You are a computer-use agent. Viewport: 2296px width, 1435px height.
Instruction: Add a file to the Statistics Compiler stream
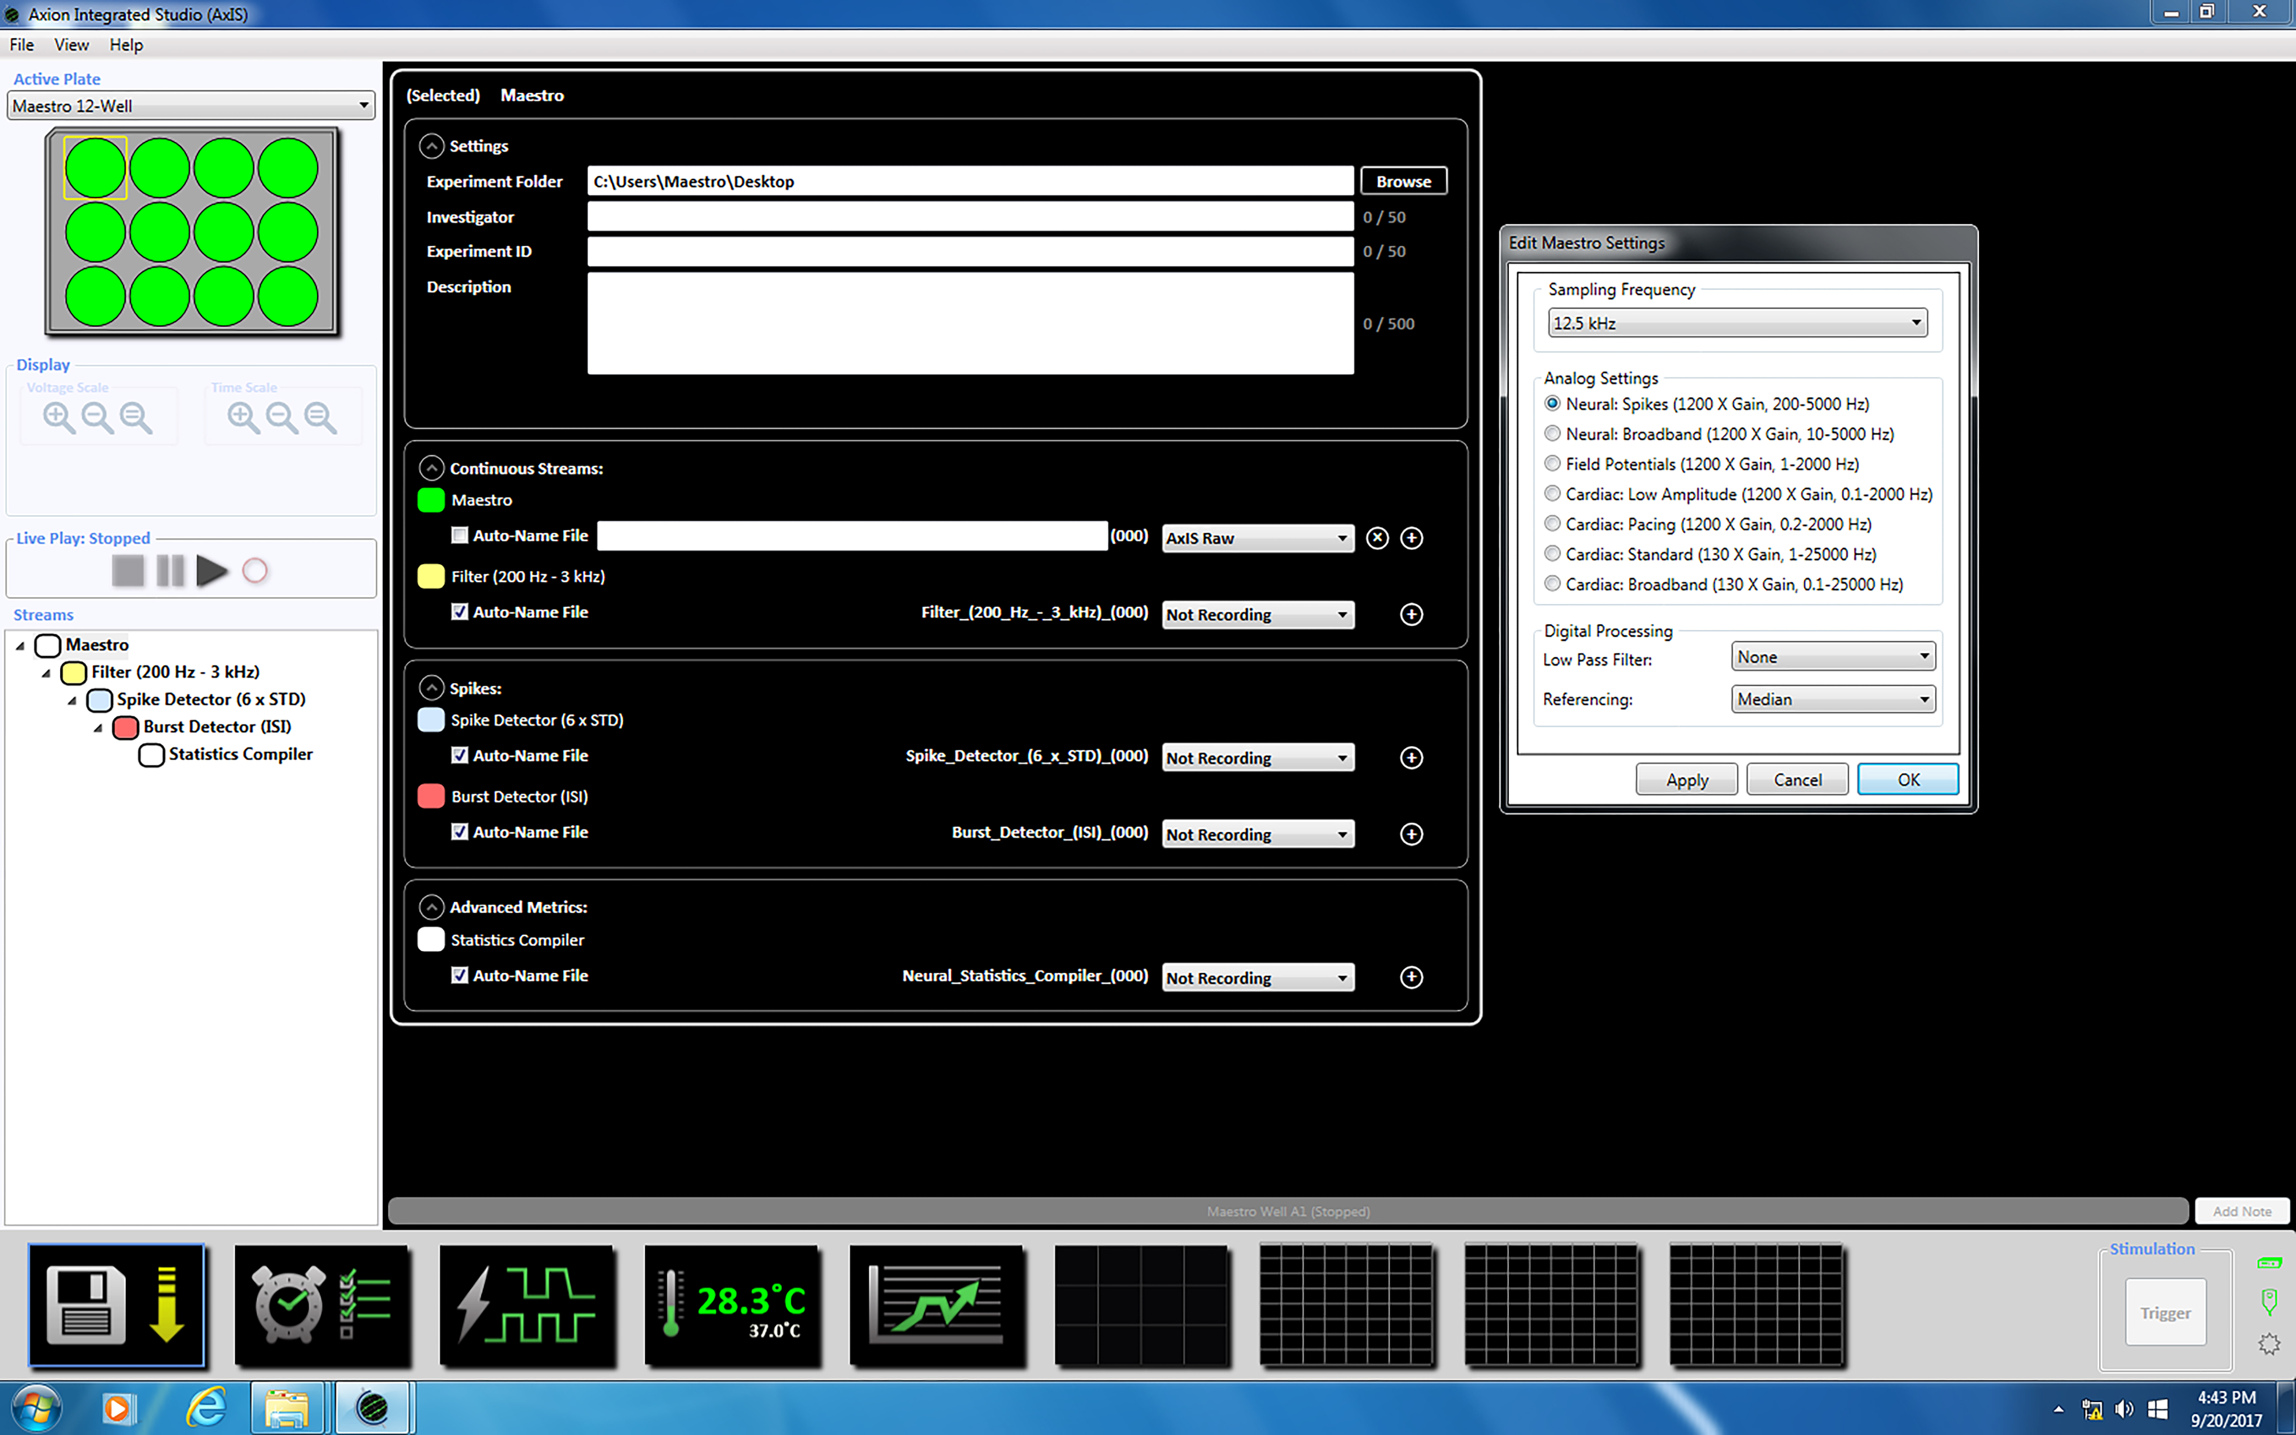click(x=1412, y=978)
